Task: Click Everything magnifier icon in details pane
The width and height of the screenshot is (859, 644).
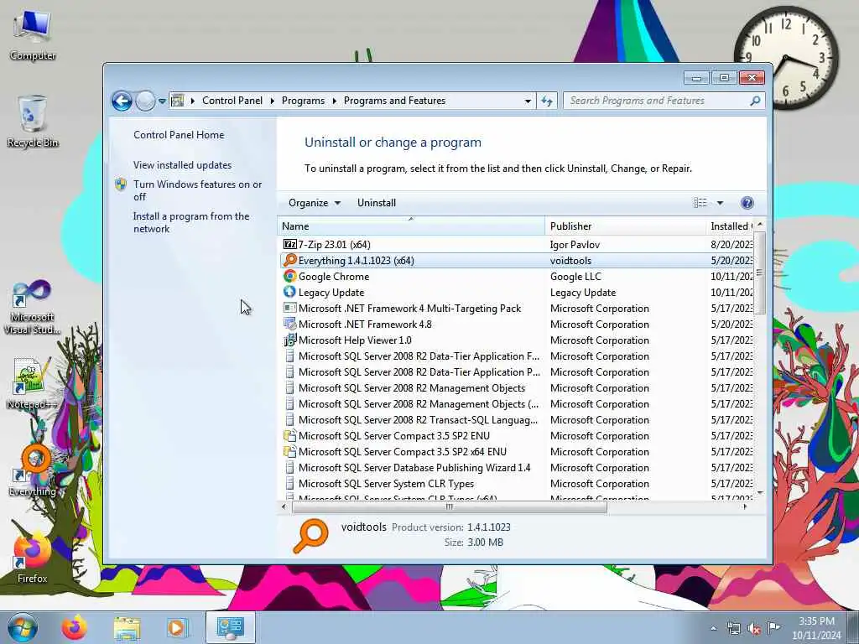Action: point(310,536)
